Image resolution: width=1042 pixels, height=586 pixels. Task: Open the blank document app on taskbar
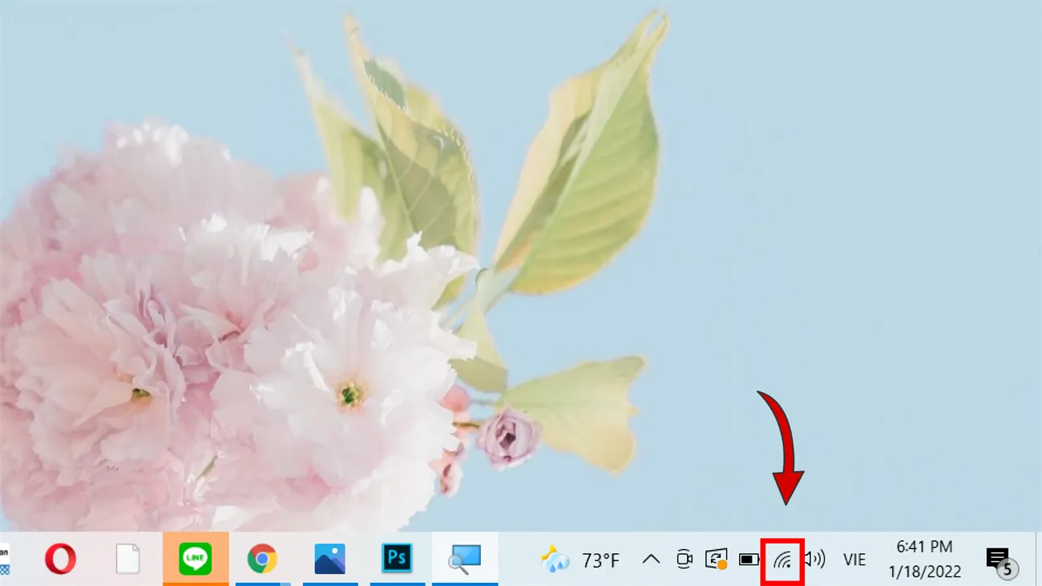(x=128, y=560)
